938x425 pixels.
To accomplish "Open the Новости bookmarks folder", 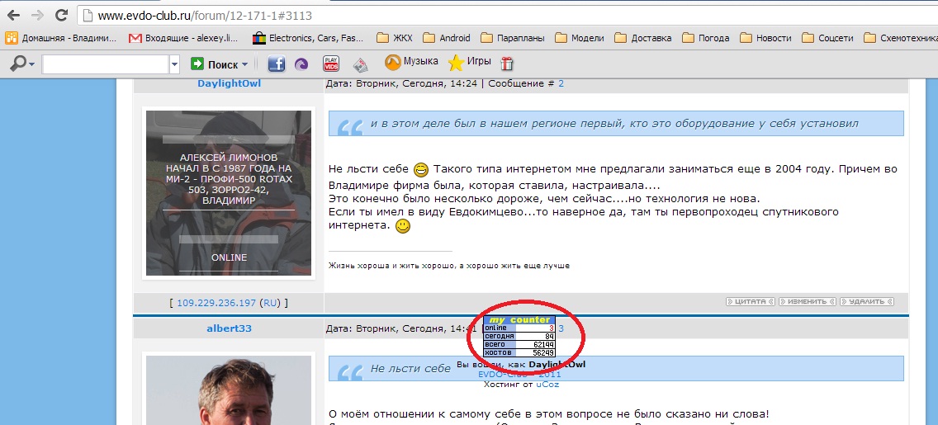I will pos(765,38).
